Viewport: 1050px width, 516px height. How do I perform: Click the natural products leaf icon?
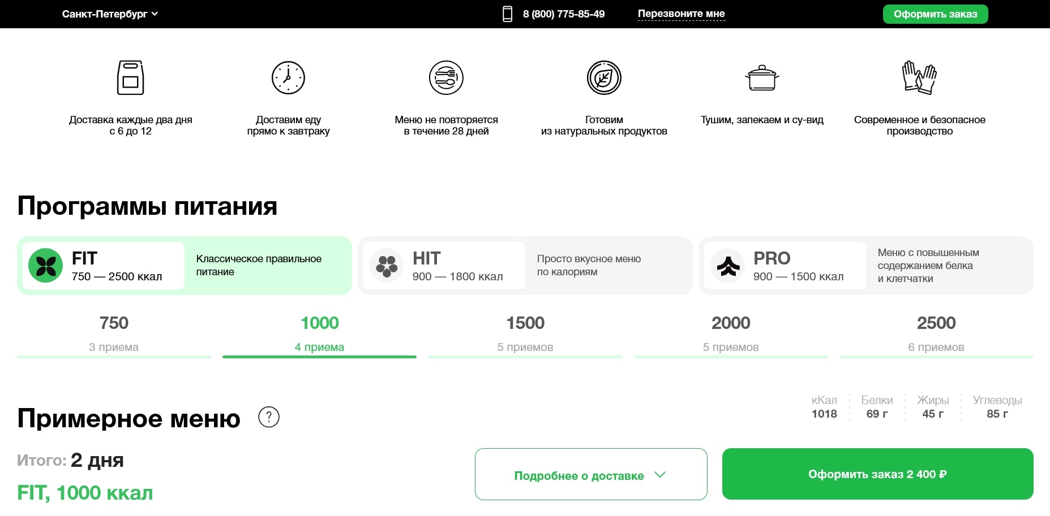pos(604,77)
